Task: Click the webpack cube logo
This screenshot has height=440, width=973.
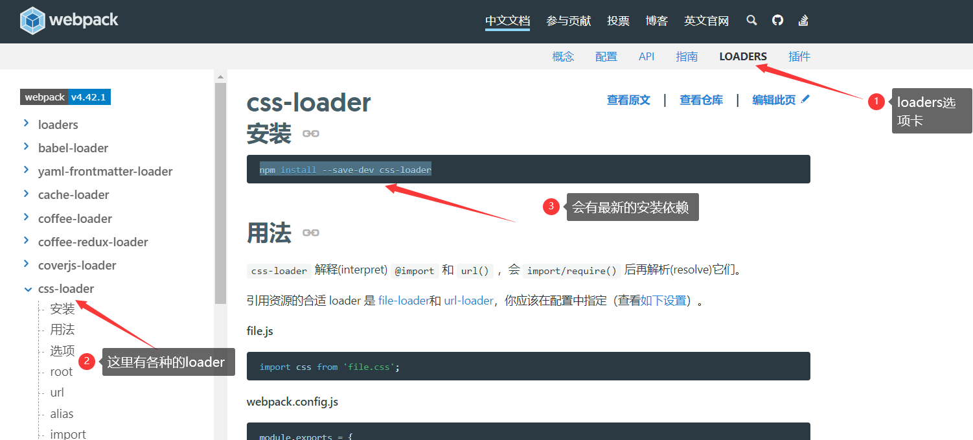Action: [x=32, y=21]
